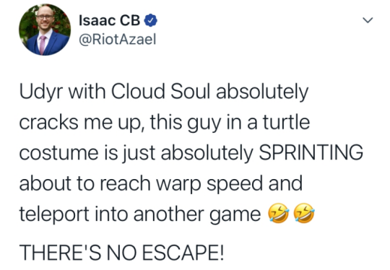Click the first word "absolutely" after Cloud Soul

[262, 92]
